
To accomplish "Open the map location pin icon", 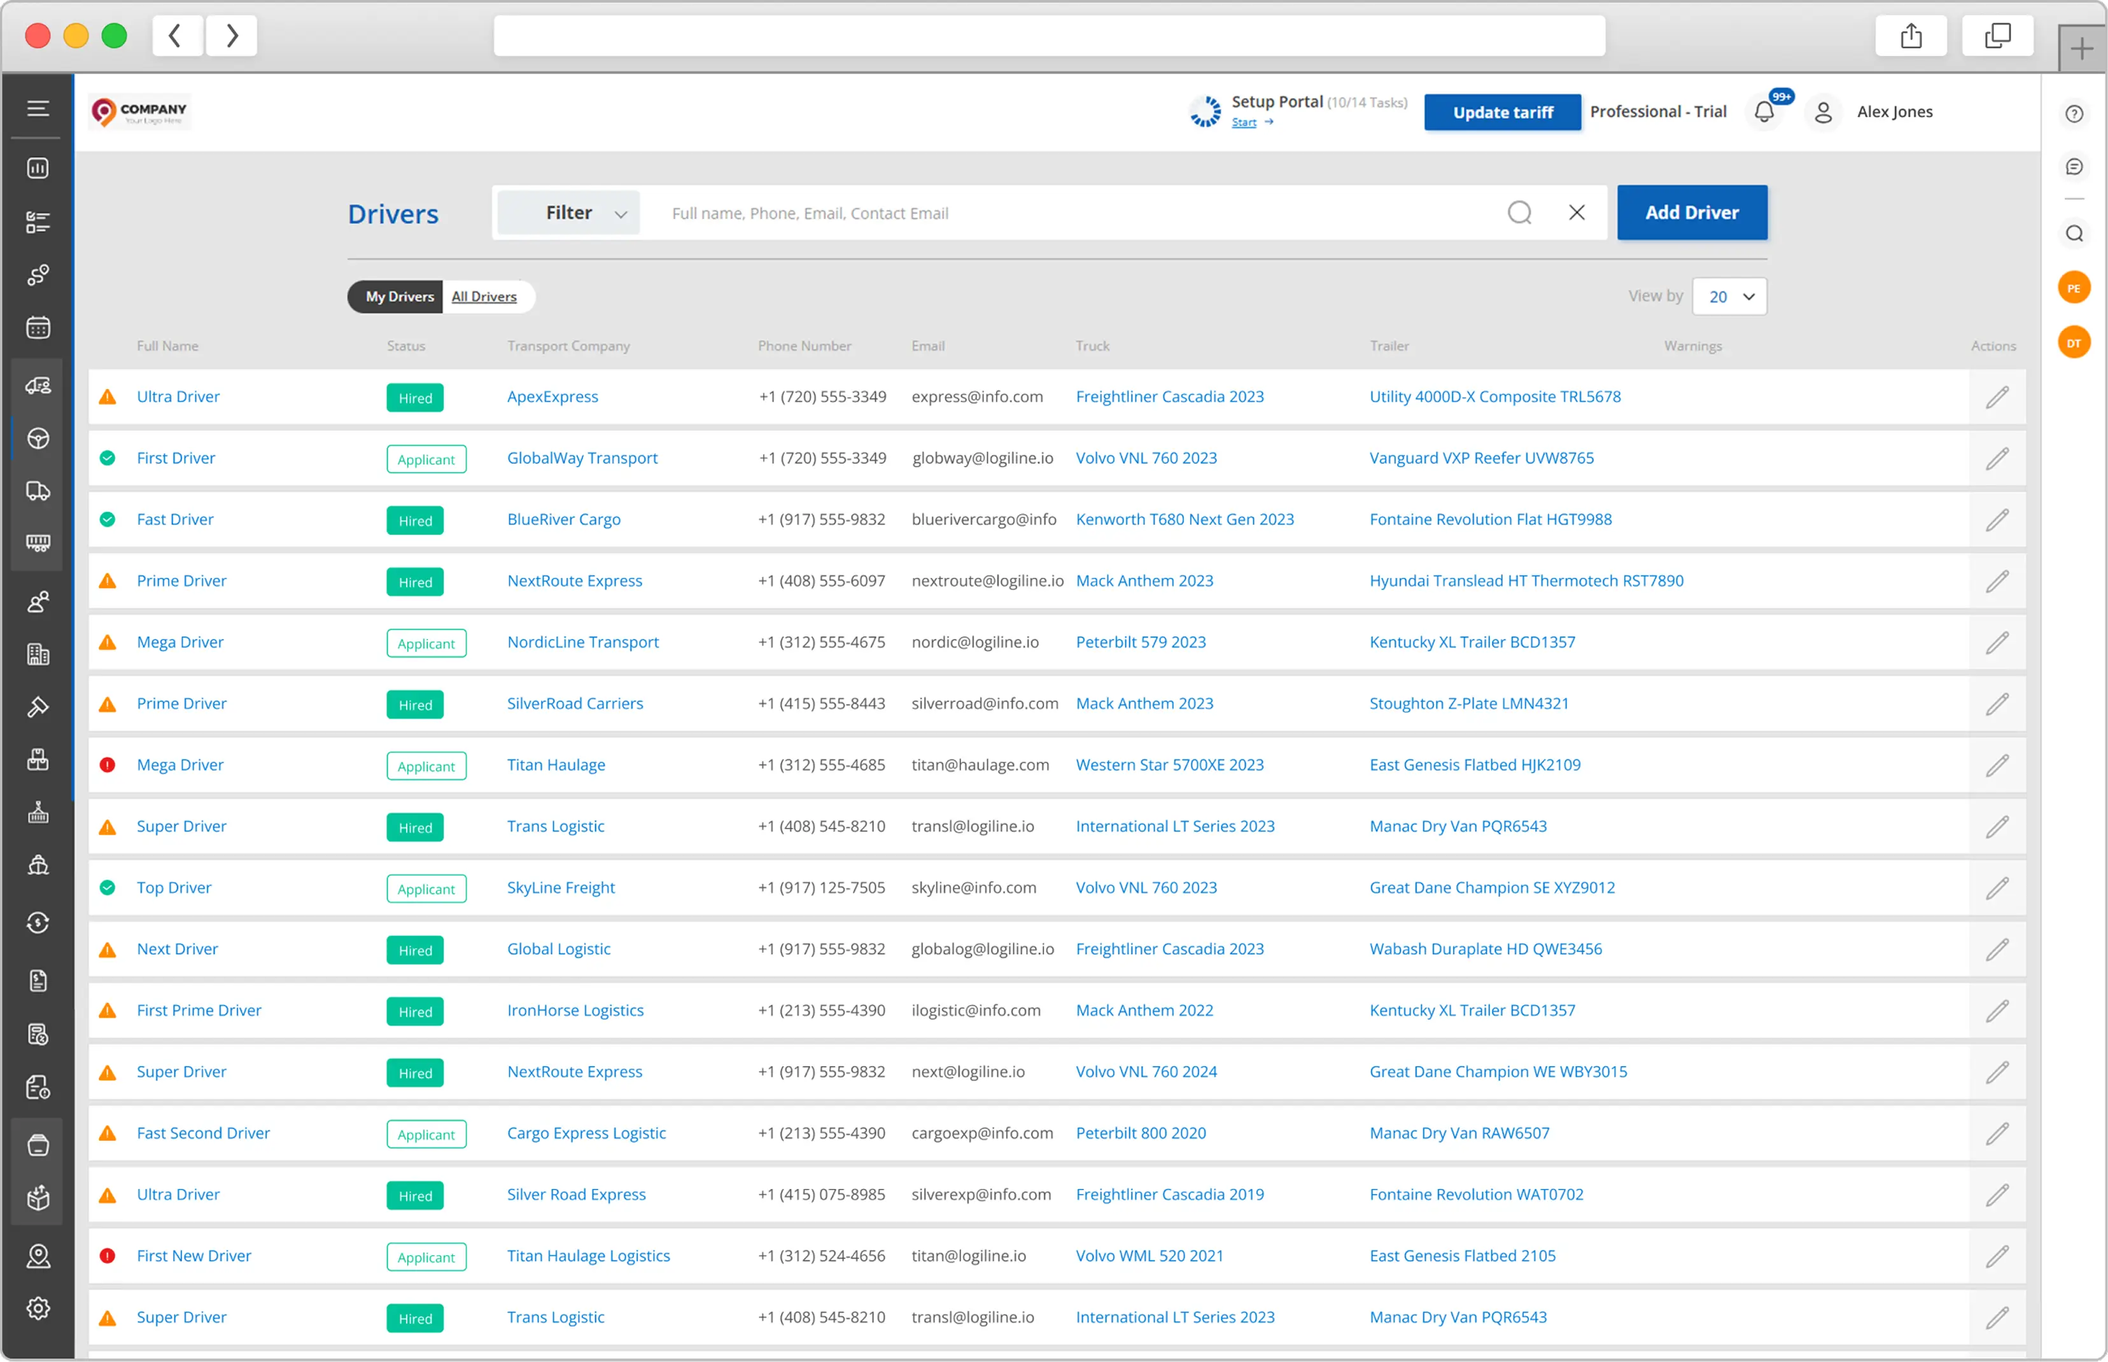I will (37, 1256).
